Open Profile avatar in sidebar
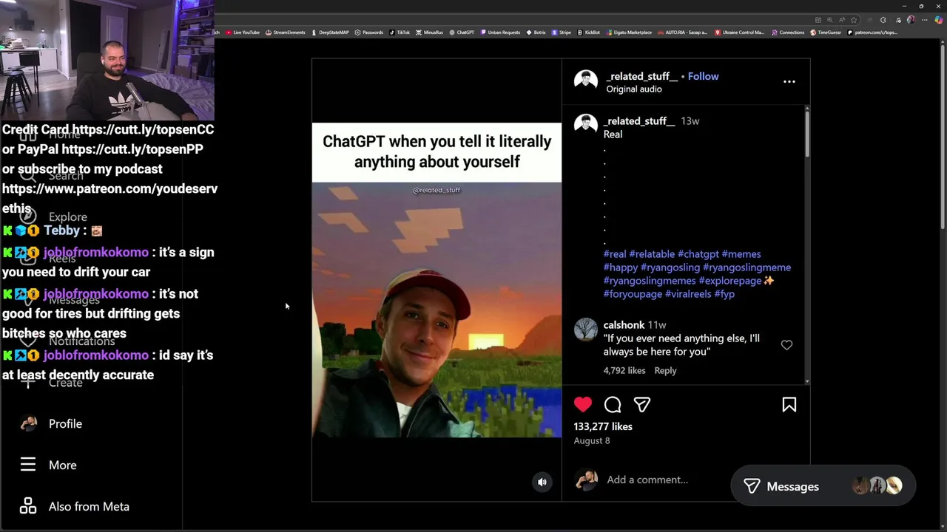Image resolution: width=947 pixels, height=532 pixels. click(28, 423)
